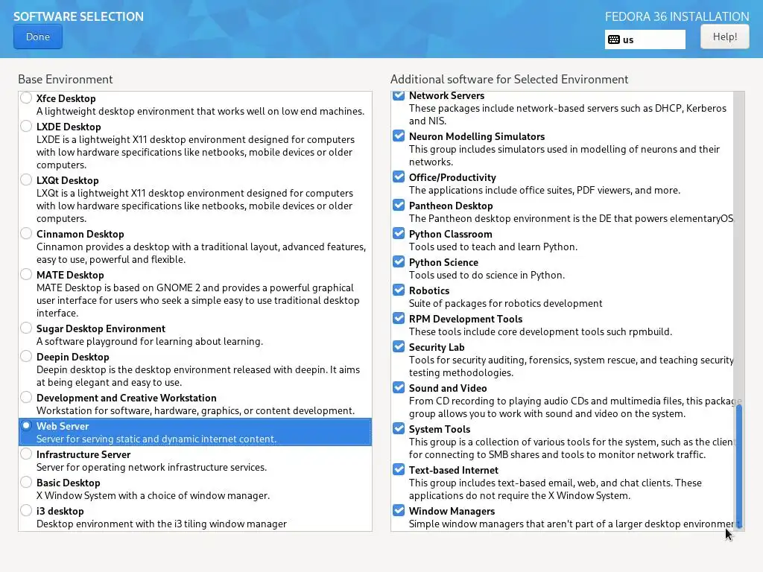This screenshot has width=763, height=572.
Task: Toggle the Office/Productivity checkbox
Action: [x=399, y=177]
